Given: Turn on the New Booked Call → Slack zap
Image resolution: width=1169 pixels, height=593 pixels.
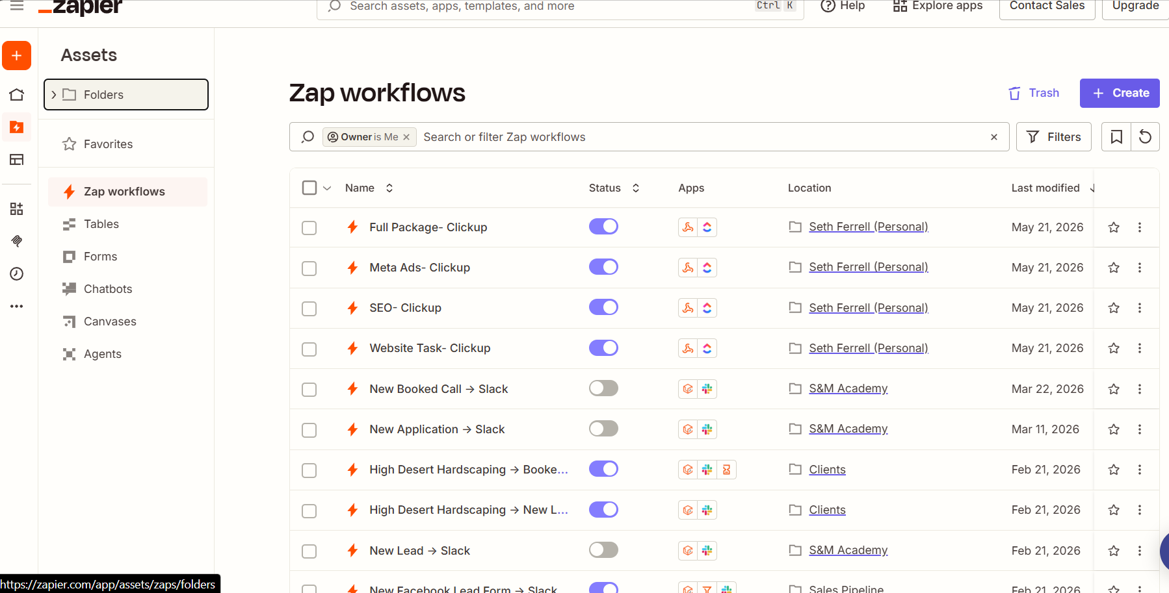Looking at the screenshot, I should (603, 388).
